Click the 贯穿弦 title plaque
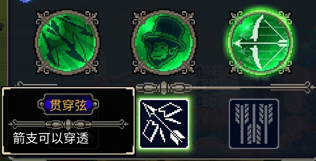The height and width of the screenshot is (161, 316). (x=68, y=104)
